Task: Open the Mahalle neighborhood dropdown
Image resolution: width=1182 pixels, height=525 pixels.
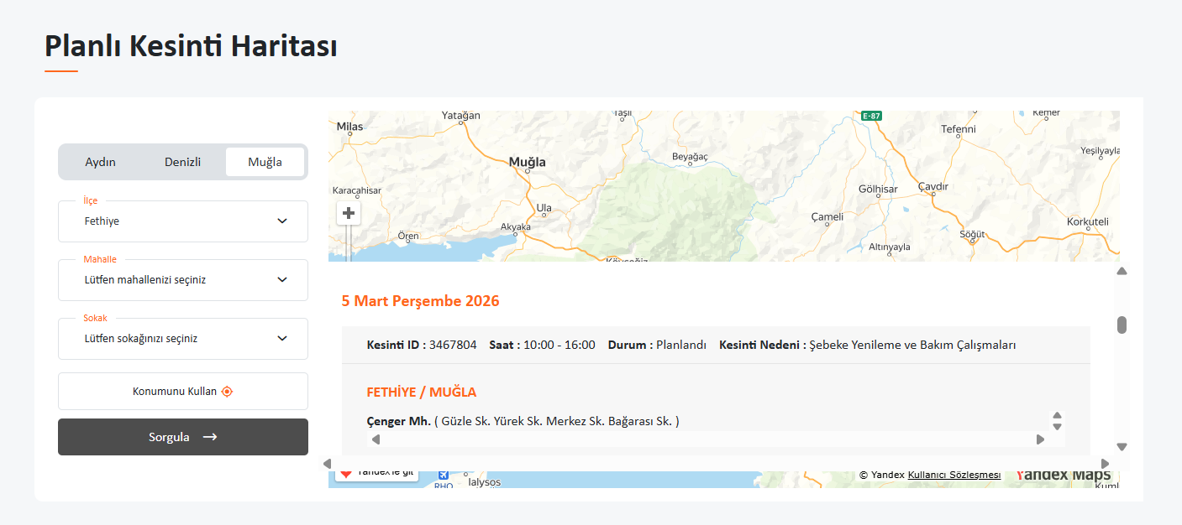Action: coord(183,280)
